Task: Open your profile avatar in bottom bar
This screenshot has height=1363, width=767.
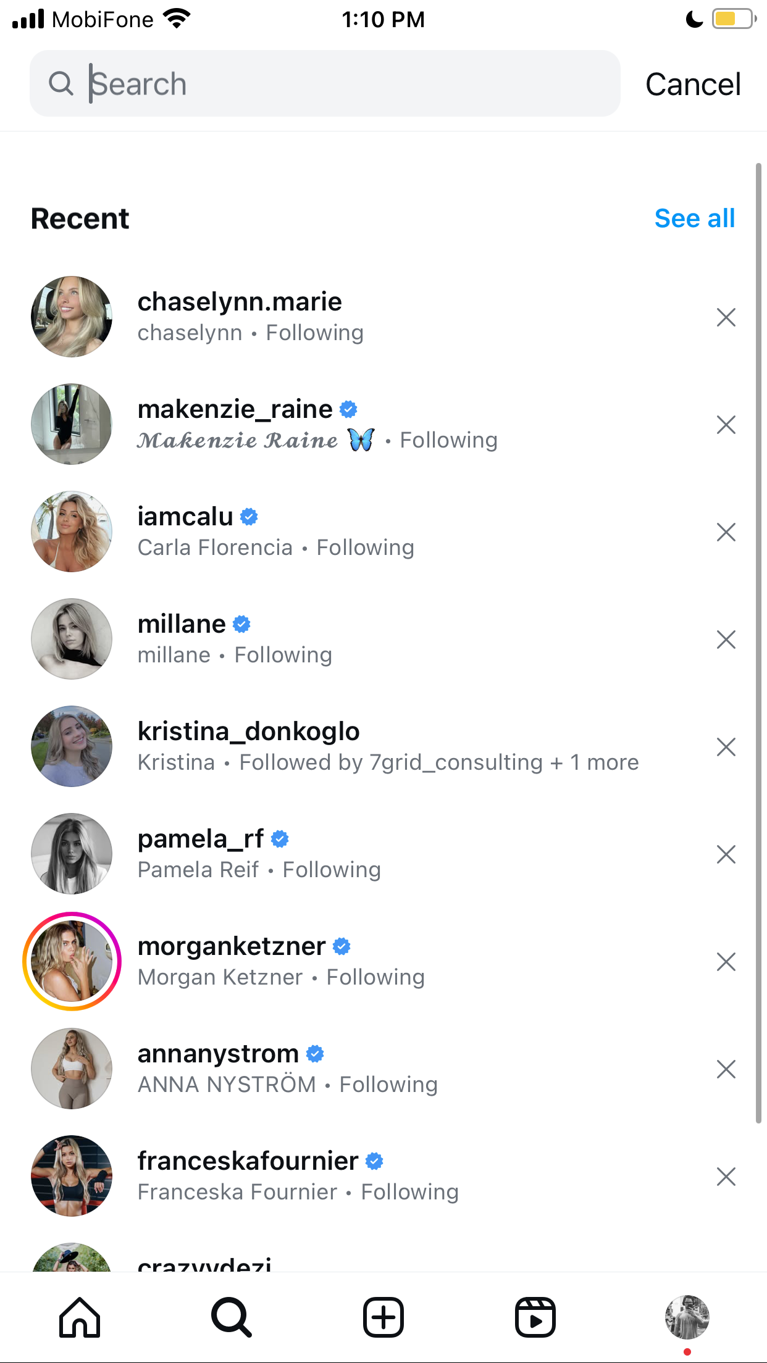Action: [687, 1317]
